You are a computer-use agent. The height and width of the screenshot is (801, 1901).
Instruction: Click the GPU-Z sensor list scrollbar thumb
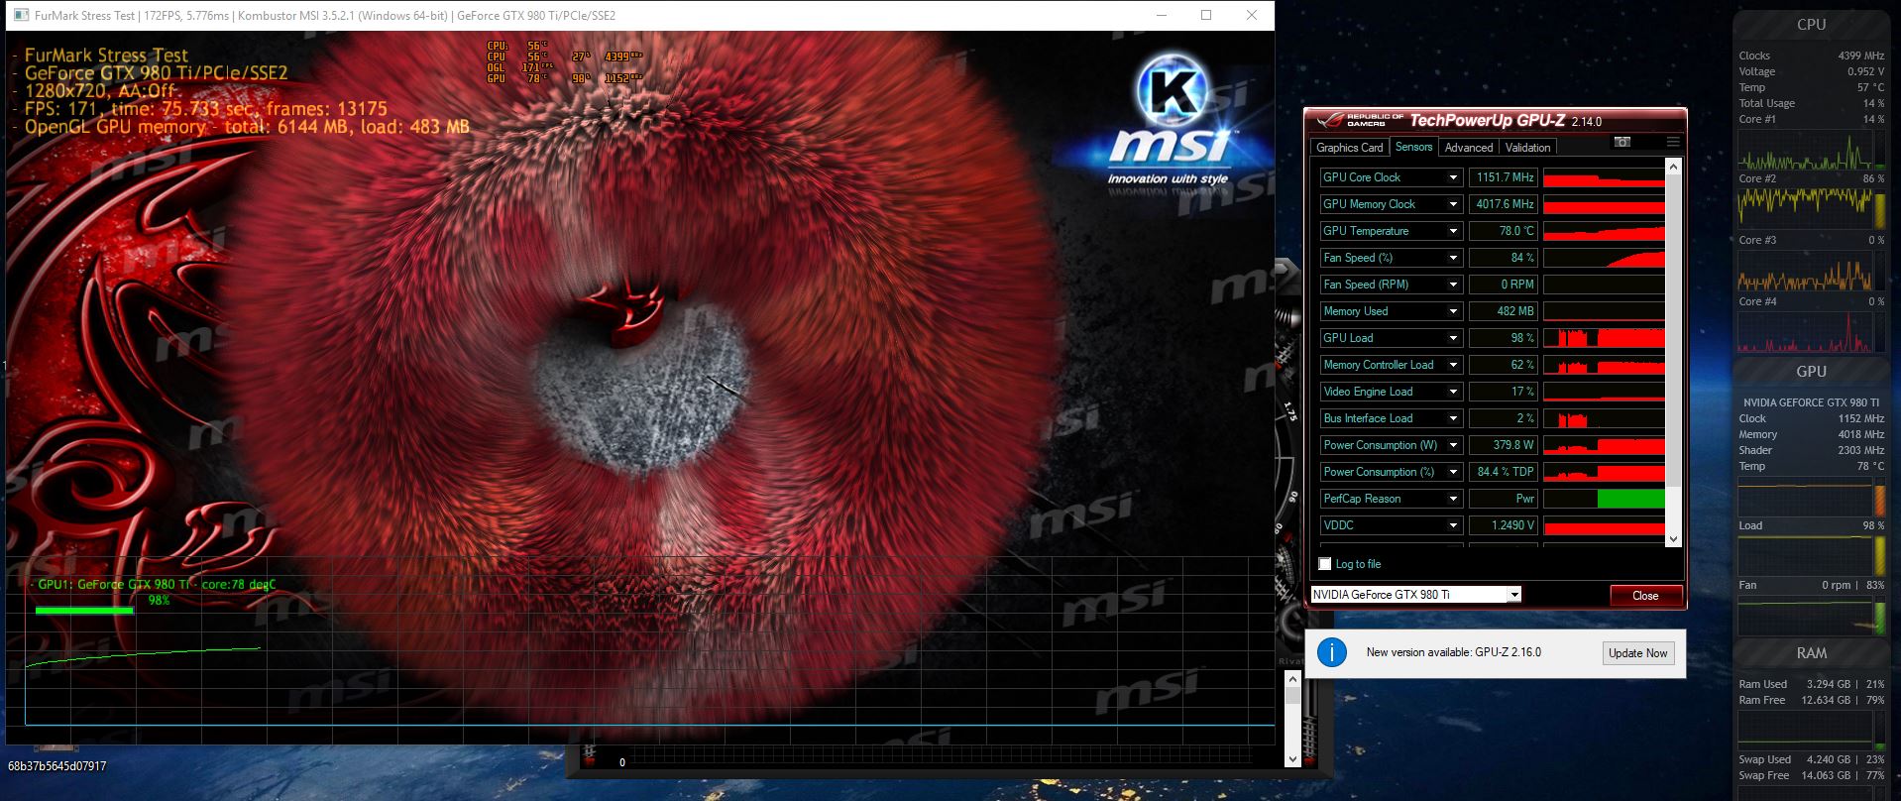1673,331
